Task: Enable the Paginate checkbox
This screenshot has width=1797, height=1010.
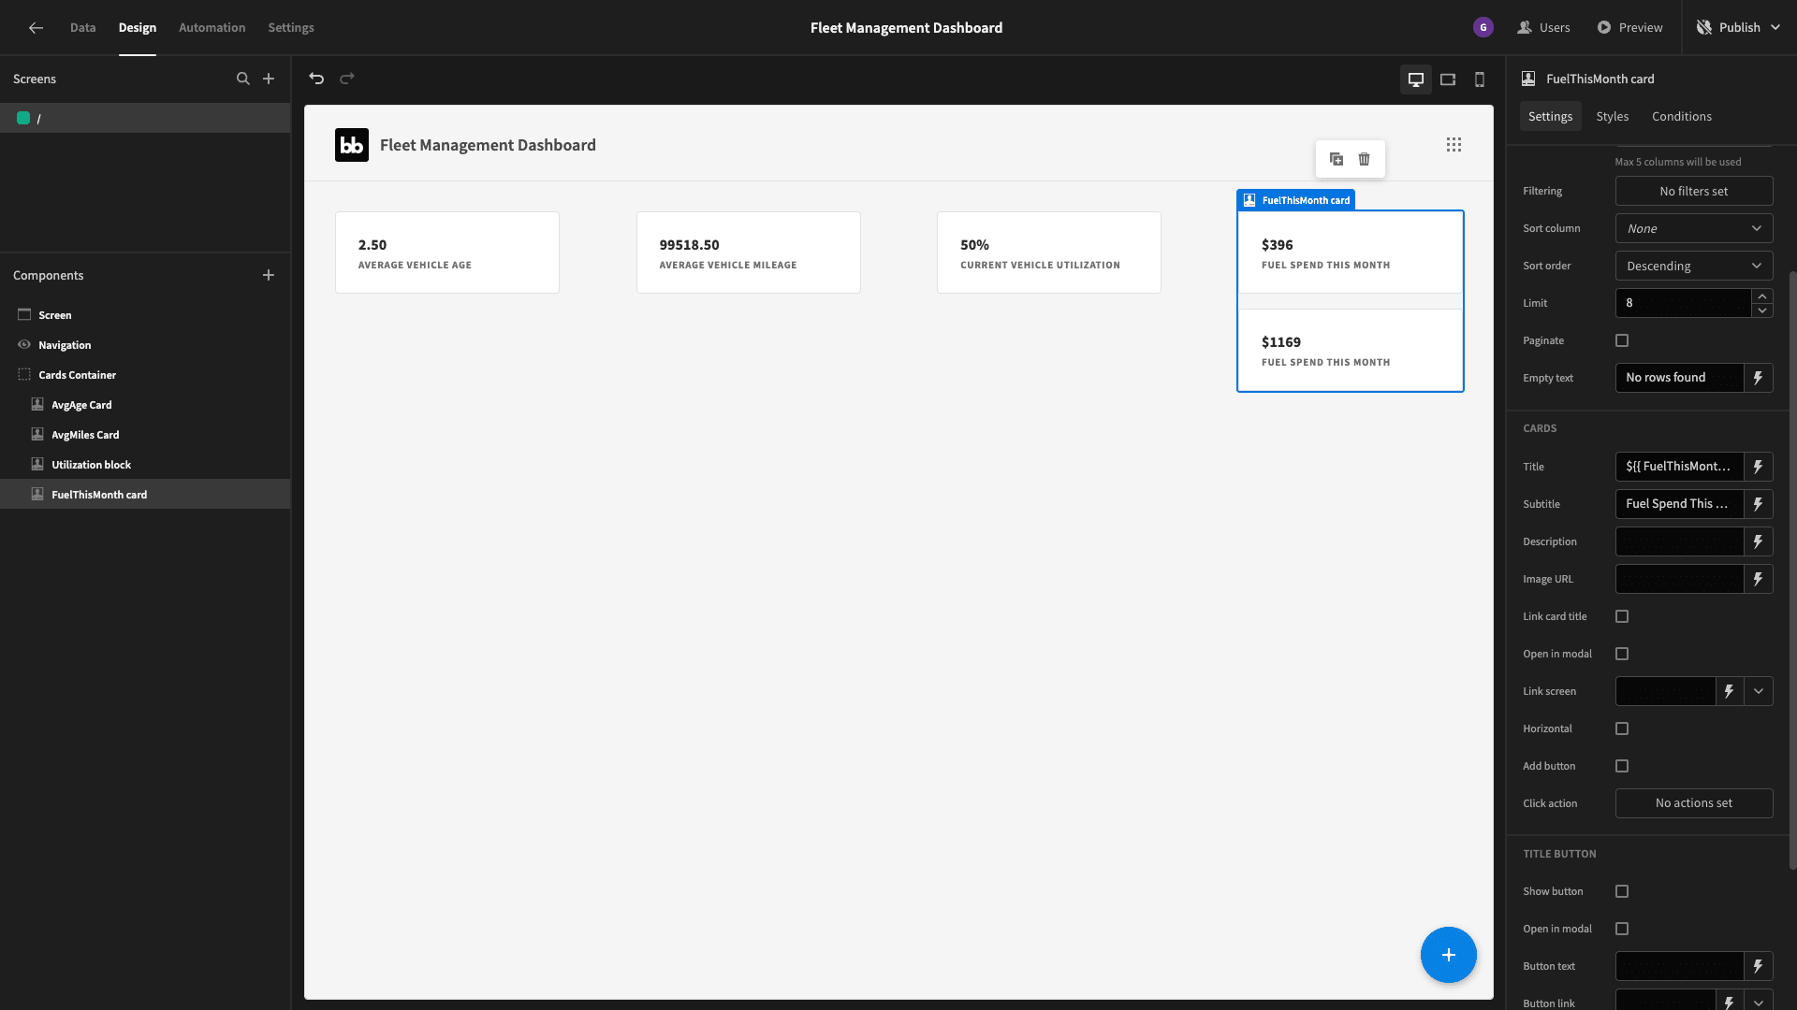Action: click(1622, 340)
